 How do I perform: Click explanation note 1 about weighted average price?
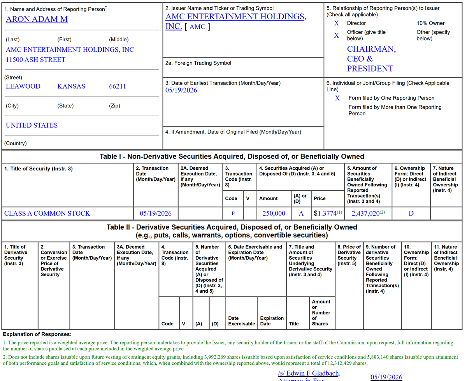228,346
